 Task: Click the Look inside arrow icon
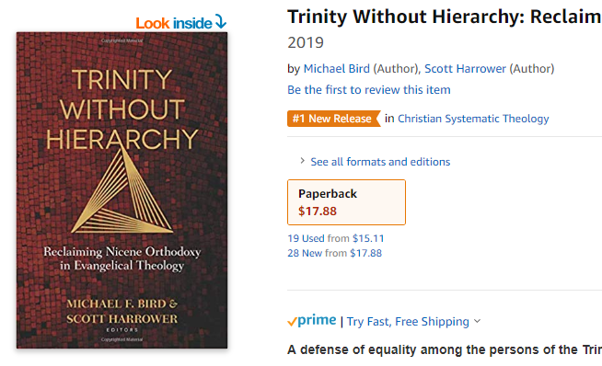click(221, 21)
